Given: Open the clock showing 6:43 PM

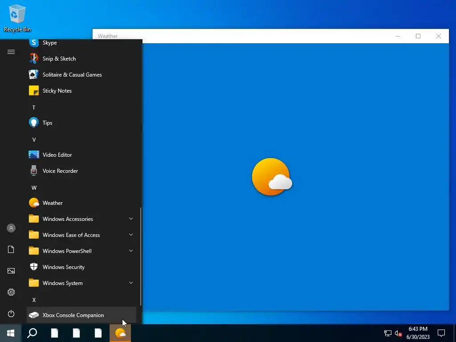Looking at the screenshot, I should pos(418,333).
